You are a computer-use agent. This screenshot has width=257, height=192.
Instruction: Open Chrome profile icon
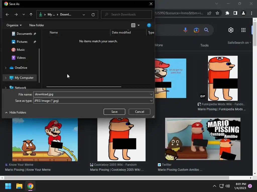pyautogui.click(x=243, y=13)
